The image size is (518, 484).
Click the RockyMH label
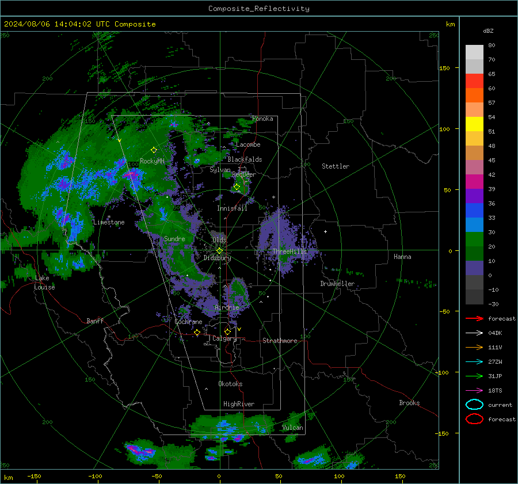[152, 161]
